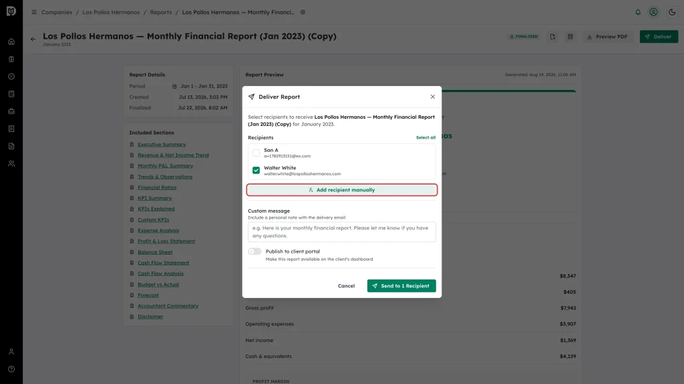Close the Deliver Report dialog
The image size is (684, 384).
point(433,97)
